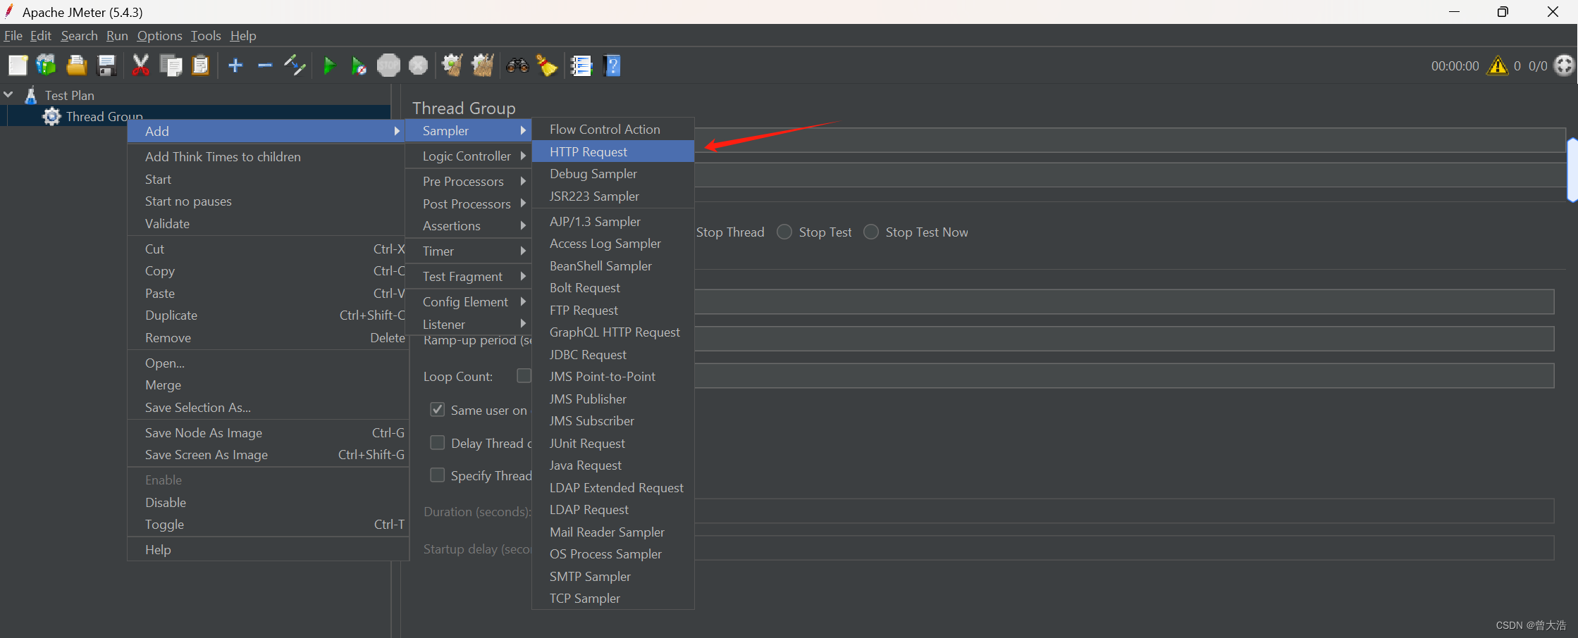Expand the Pre Processors submenu
The image size is (1578, 638).
468,181
